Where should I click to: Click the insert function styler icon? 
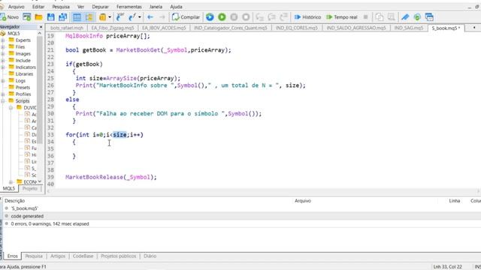tap(120, 17)
